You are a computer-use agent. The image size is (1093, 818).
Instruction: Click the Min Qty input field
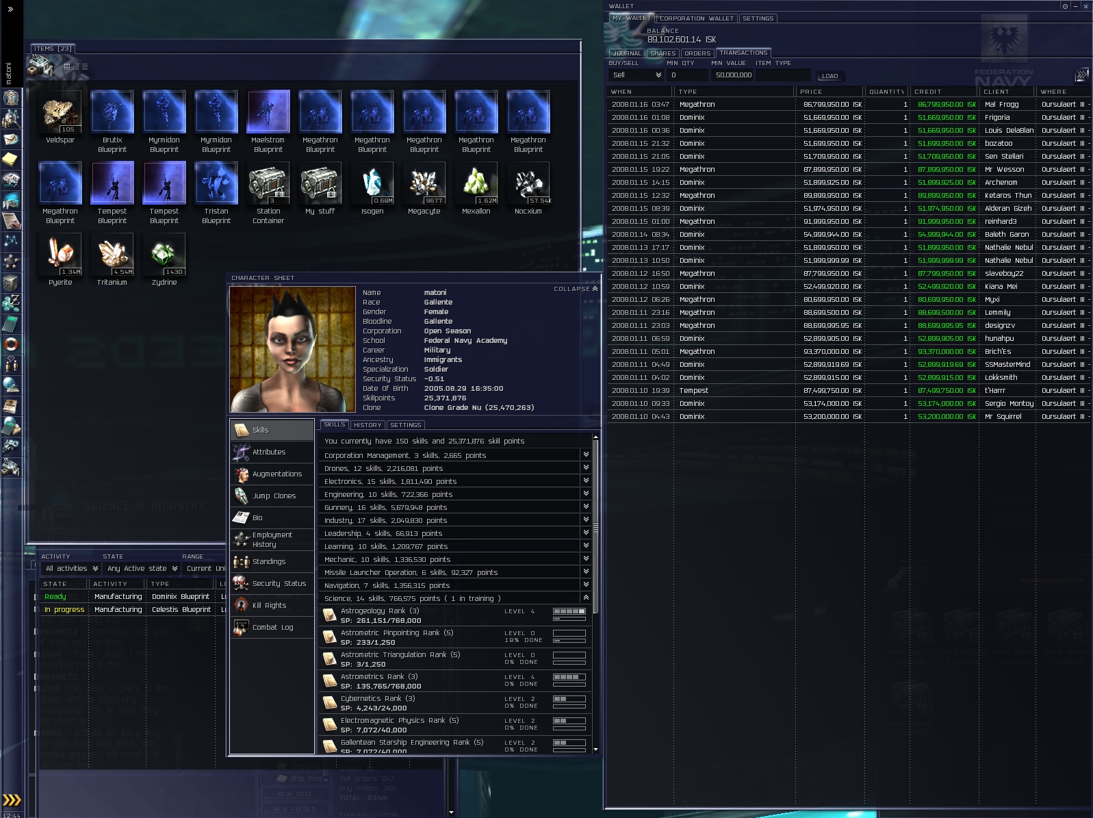tap(687, 75)
